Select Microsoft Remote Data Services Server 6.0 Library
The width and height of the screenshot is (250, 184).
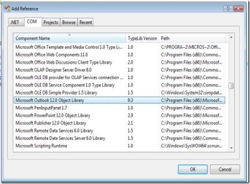click(x=119, y=138)
